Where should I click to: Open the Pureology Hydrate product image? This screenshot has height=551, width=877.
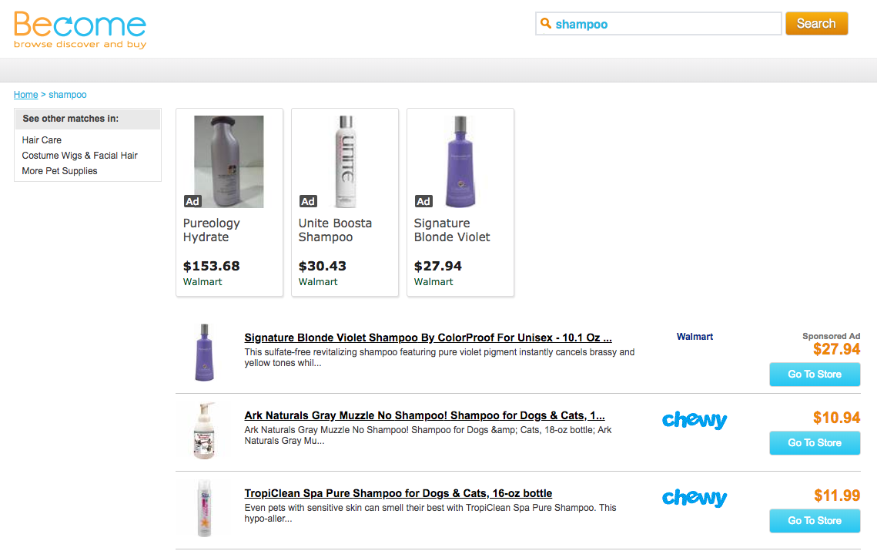(x=229, y=162)
